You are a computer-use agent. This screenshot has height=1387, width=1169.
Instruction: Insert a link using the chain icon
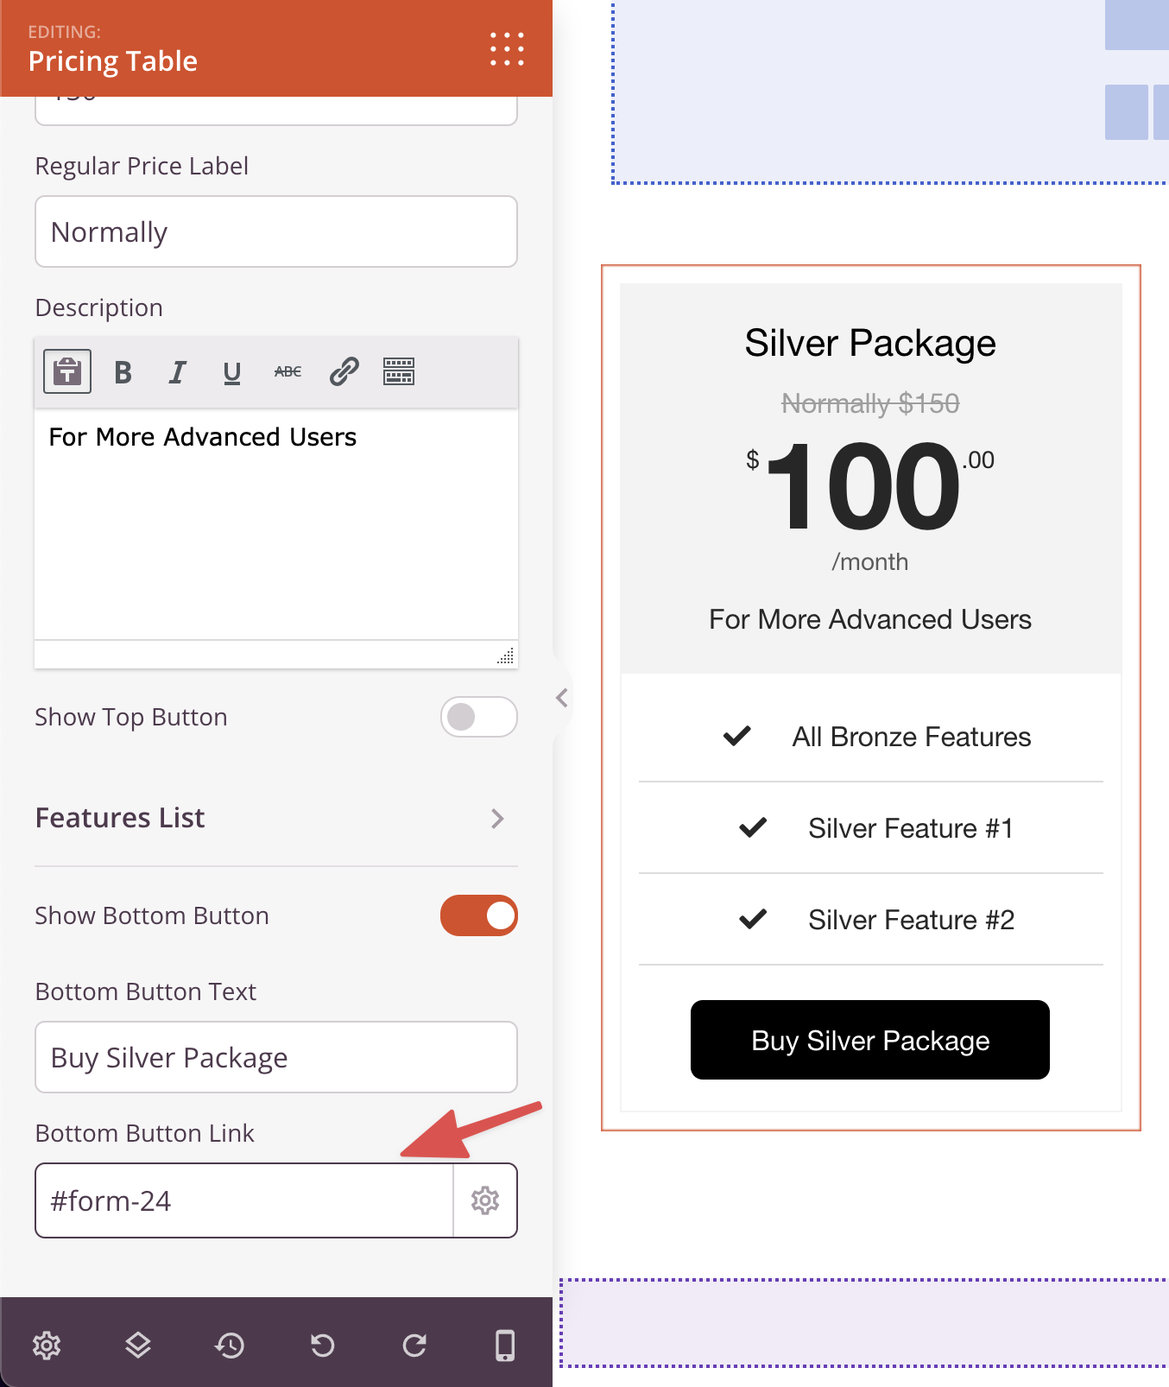[342, 371]
